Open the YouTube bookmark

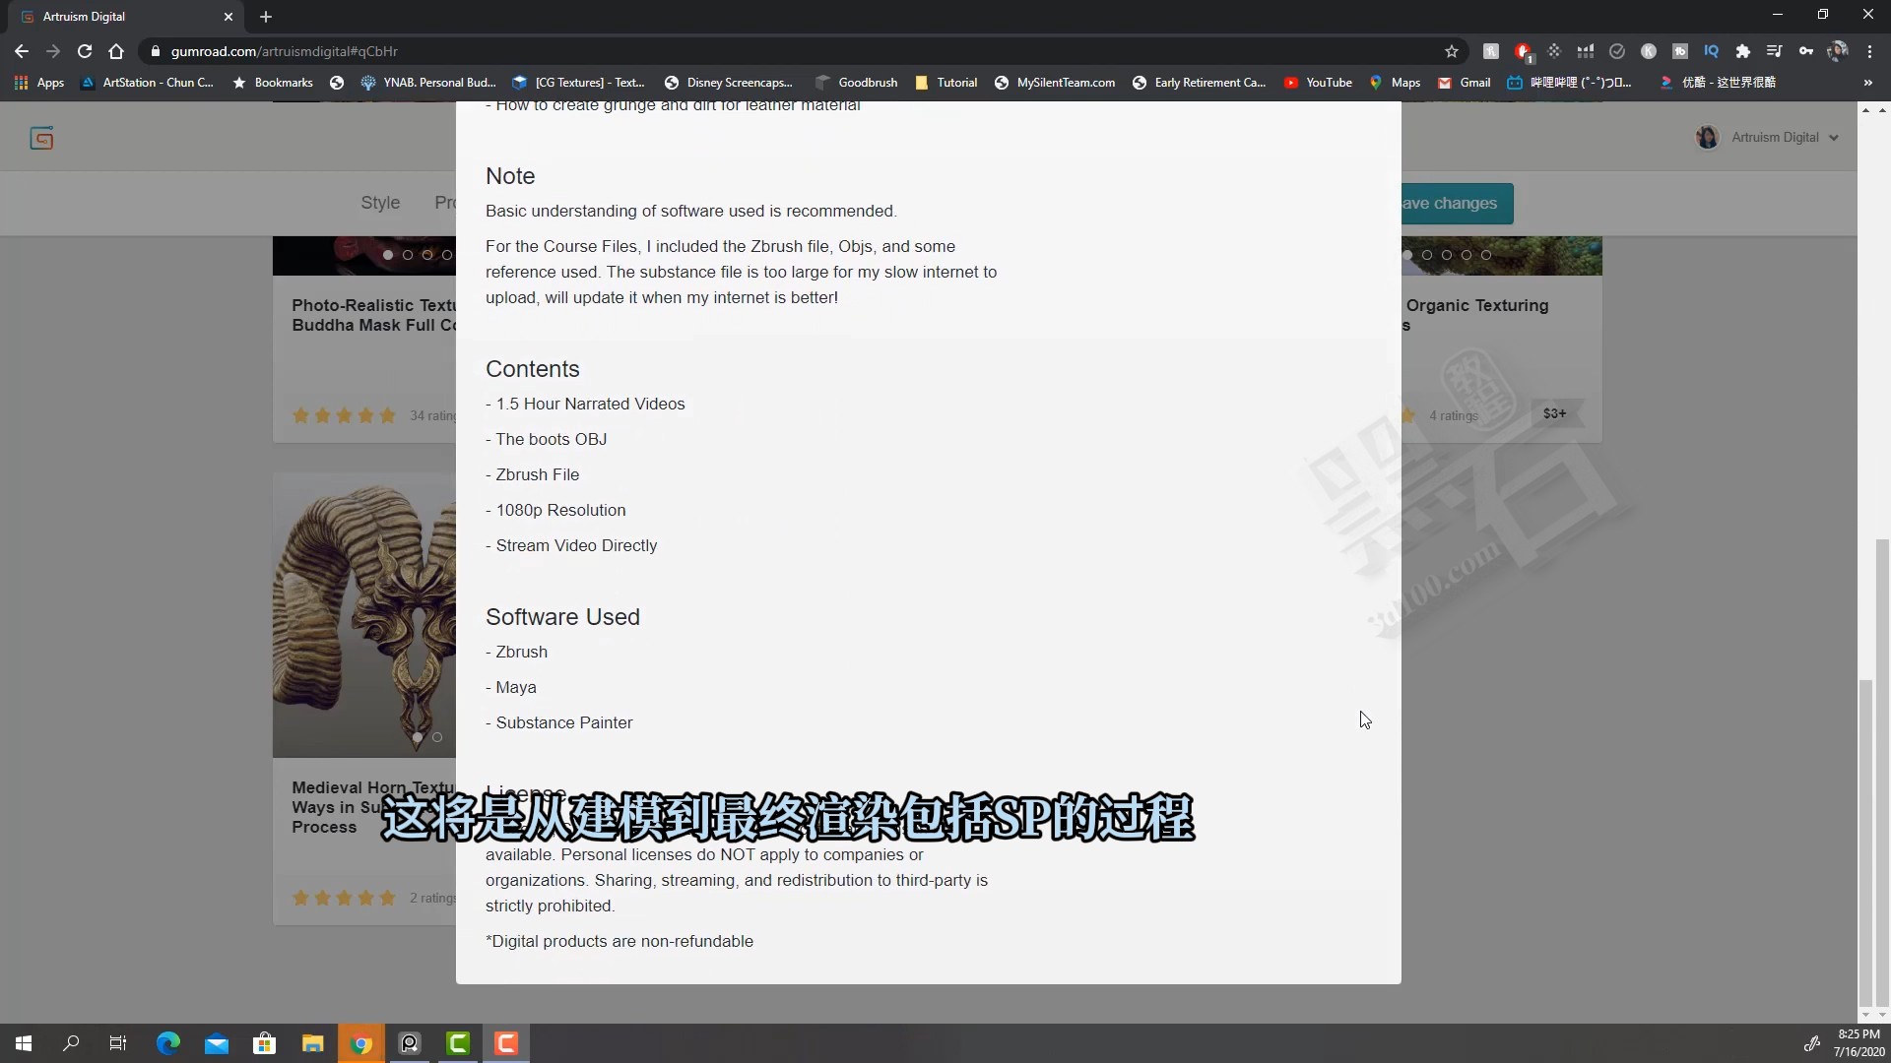point(1318,83)
